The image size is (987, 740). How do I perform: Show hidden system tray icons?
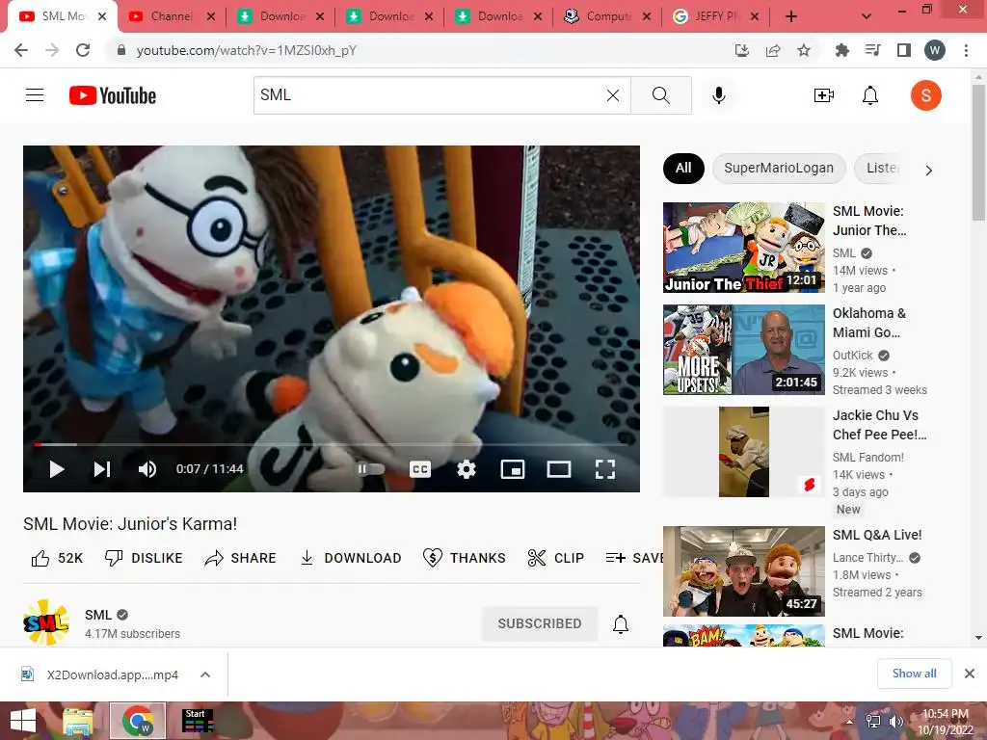coord(849,722)
